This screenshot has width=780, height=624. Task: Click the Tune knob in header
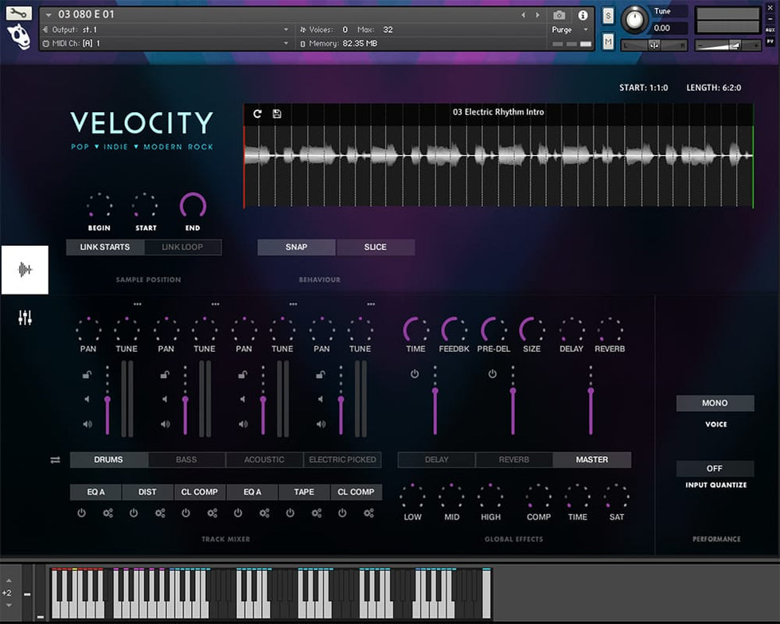tap(634, 19)
